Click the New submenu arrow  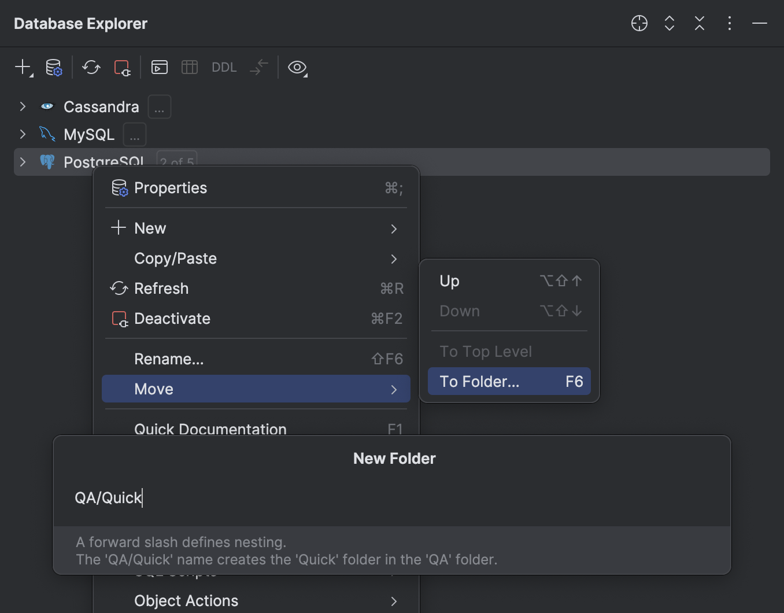click(x=394, y=229)
